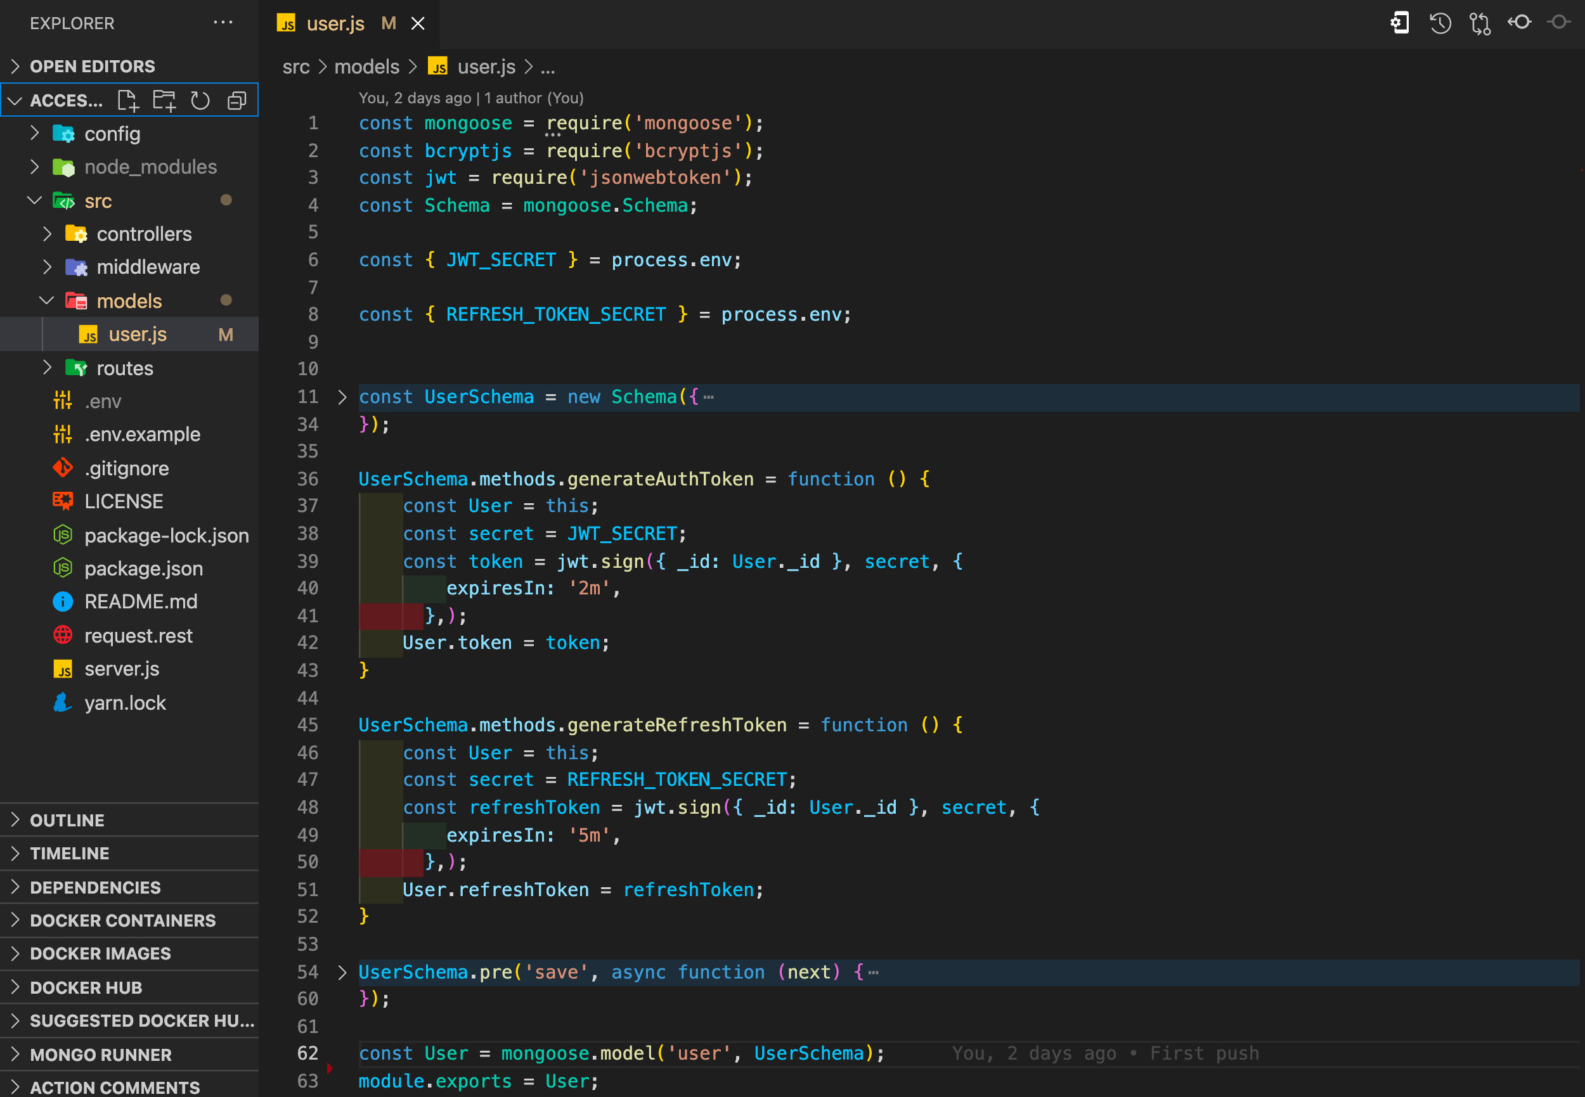This screenshot has height=1097, width=1585.
Task: Expand the folded UserSchema code on line 11
Action: [342, 397]
